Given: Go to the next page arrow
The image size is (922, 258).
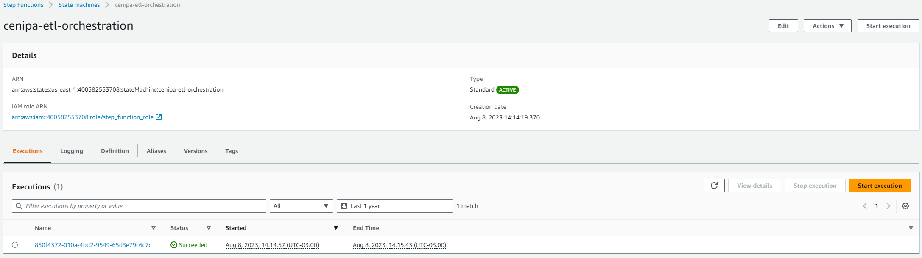Looking at the screenshot, I should 888,206.
